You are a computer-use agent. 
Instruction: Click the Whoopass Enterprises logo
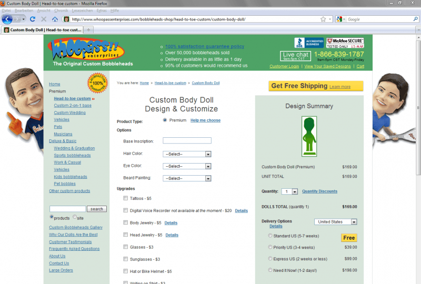[86, 50]
